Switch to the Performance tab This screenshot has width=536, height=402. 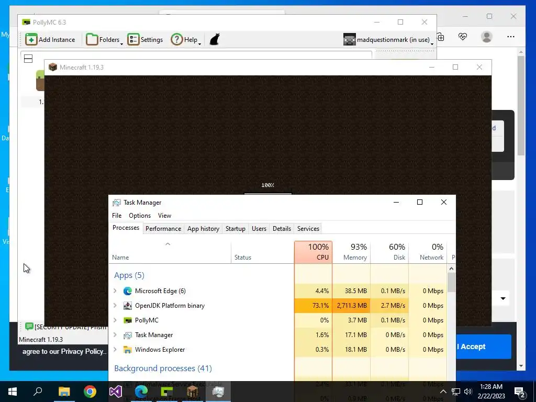click(x=163, y=229)
